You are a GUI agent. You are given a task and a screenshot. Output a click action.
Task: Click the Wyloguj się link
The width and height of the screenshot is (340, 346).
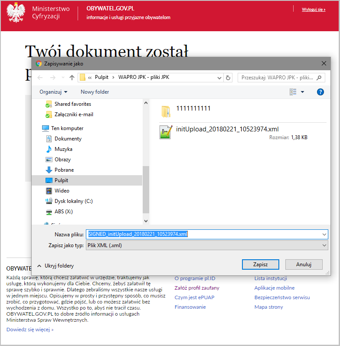coord(313,9)
